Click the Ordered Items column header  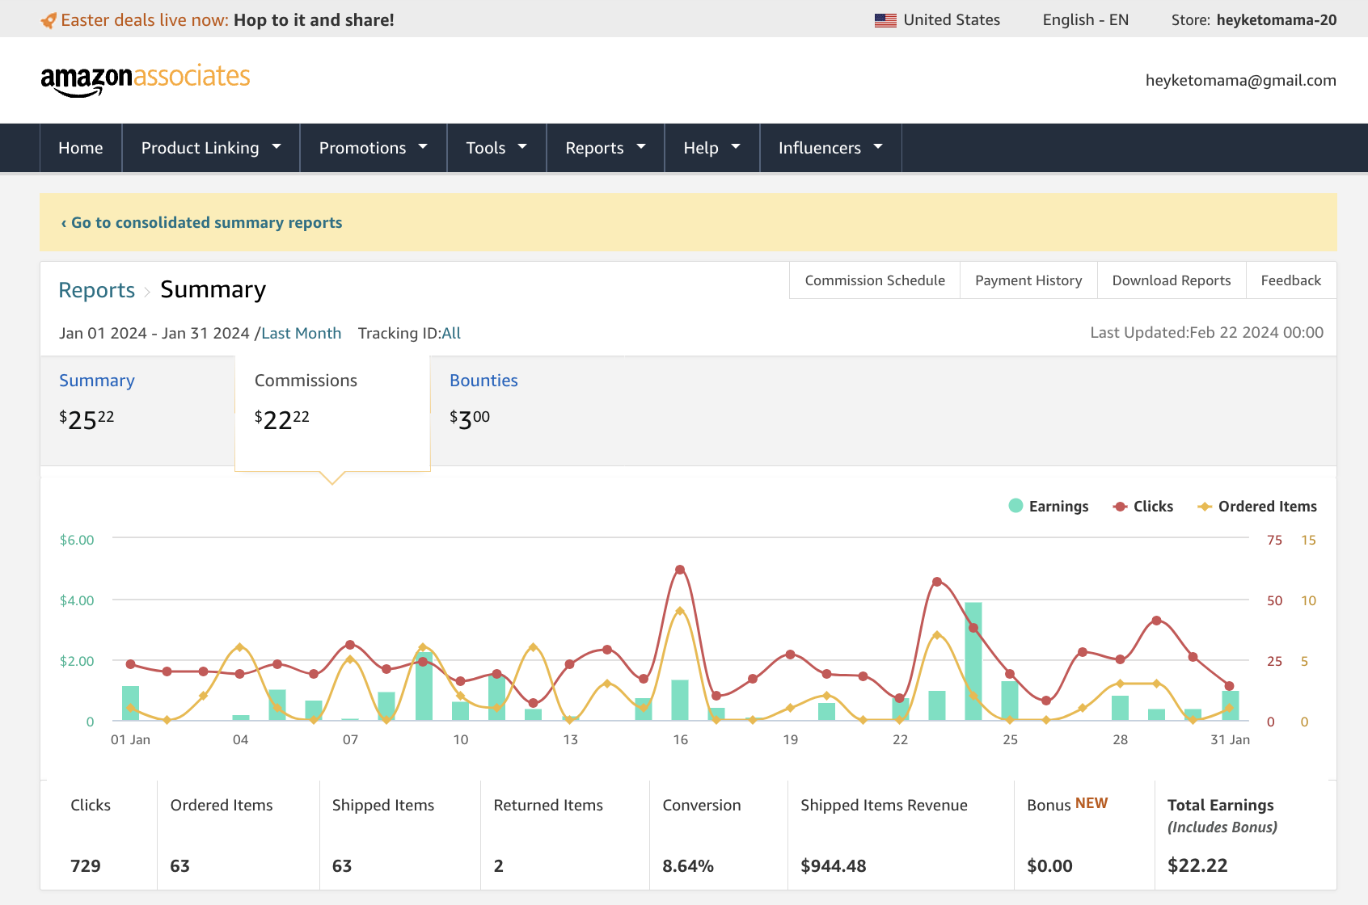(x=222, y=805)
